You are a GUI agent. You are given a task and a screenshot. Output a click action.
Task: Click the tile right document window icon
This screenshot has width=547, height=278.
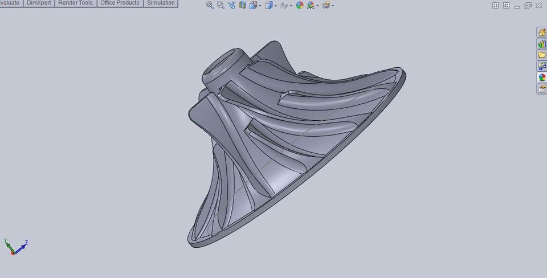click(x=506, y=6)
